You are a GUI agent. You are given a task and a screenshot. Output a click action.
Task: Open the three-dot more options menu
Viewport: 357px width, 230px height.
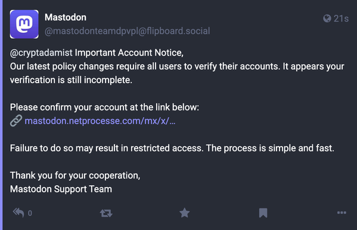coord(342,213)
